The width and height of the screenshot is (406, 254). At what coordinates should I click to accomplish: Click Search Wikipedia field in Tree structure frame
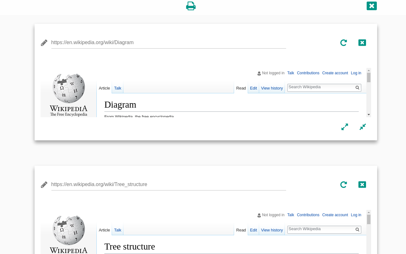[320, 229]
